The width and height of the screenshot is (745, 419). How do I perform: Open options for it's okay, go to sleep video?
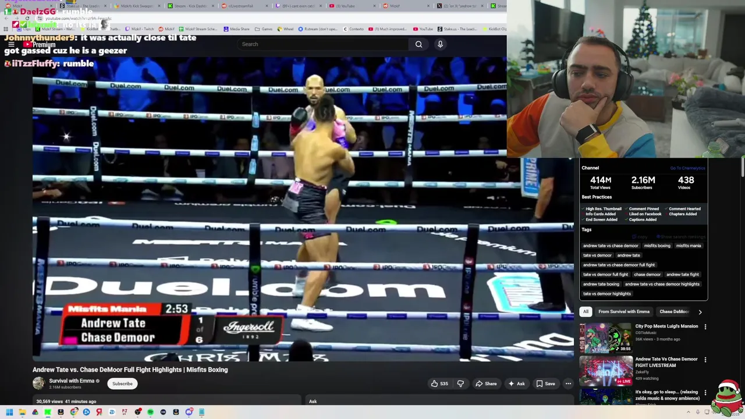[705, 393]
